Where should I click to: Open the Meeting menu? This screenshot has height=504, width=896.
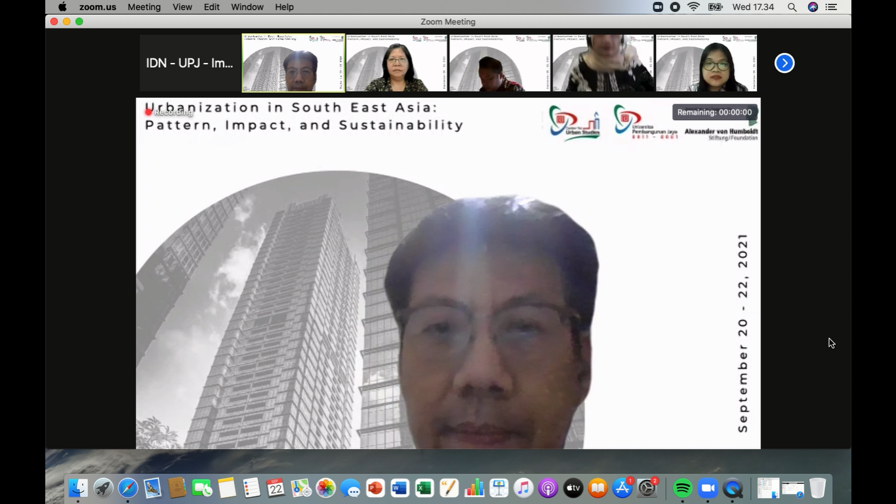[x=144, y=7]
